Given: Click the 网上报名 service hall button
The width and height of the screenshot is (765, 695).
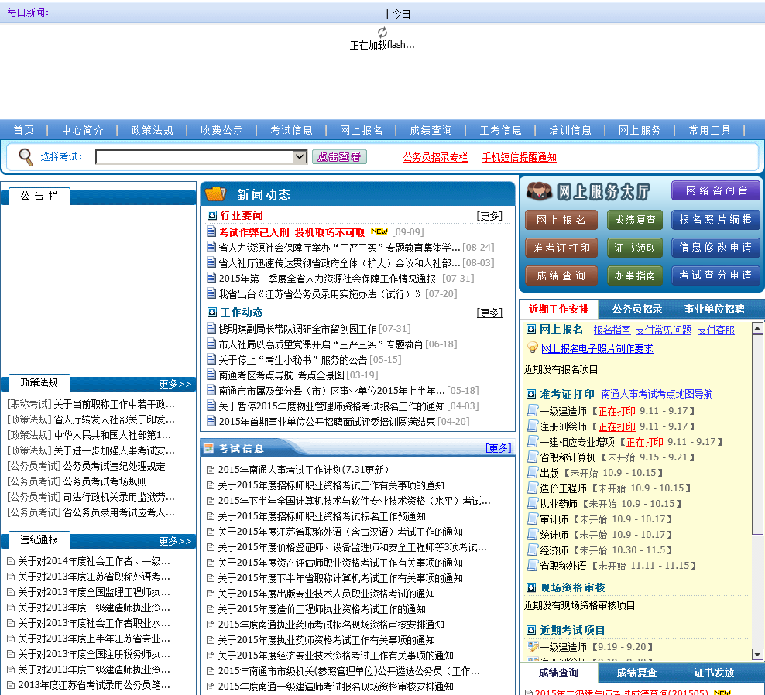Looking at the screenshot, I should click(561, 220).
